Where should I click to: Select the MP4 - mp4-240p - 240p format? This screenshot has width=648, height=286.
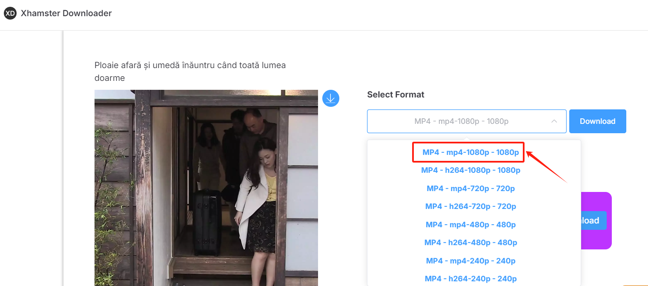pos(470,260)
